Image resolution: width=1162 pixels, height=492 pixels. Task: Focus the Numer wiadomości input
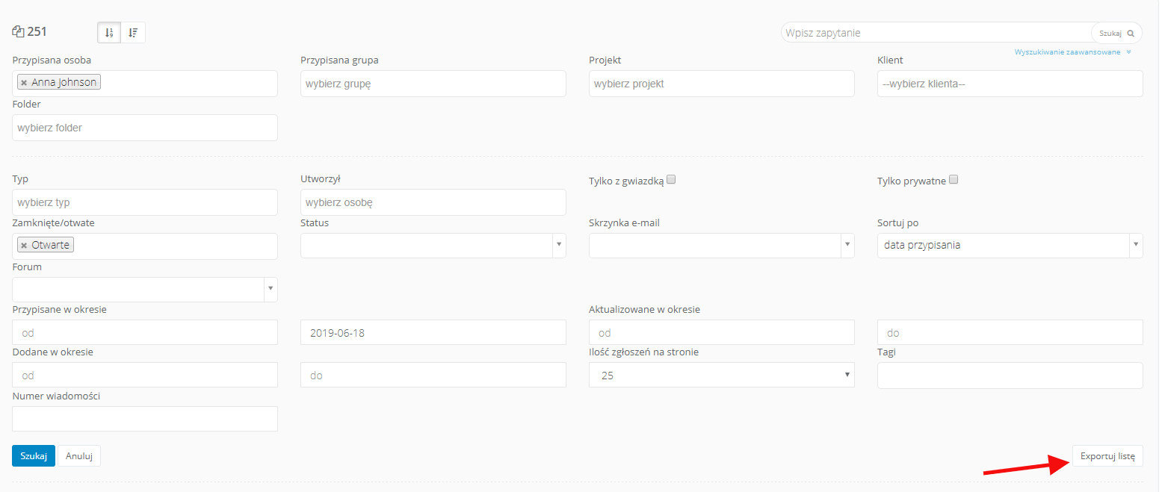pos(145,419)
